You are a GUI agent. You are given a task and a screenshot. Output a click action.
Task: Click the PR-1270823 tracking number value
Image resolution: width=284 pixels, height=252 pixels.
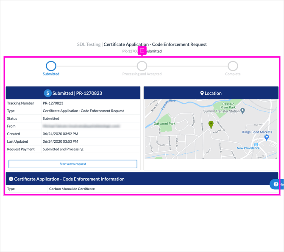pyautogui.click(x=53, y=103)
